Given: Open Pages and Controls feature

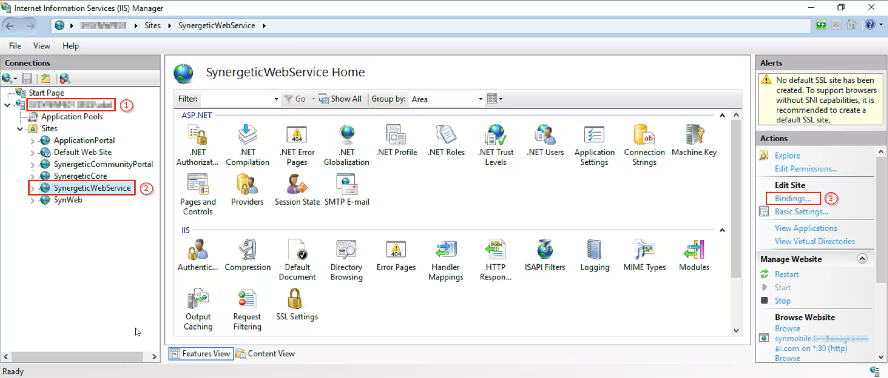Looking at the screenshot, I should click(x=198, y=195).
